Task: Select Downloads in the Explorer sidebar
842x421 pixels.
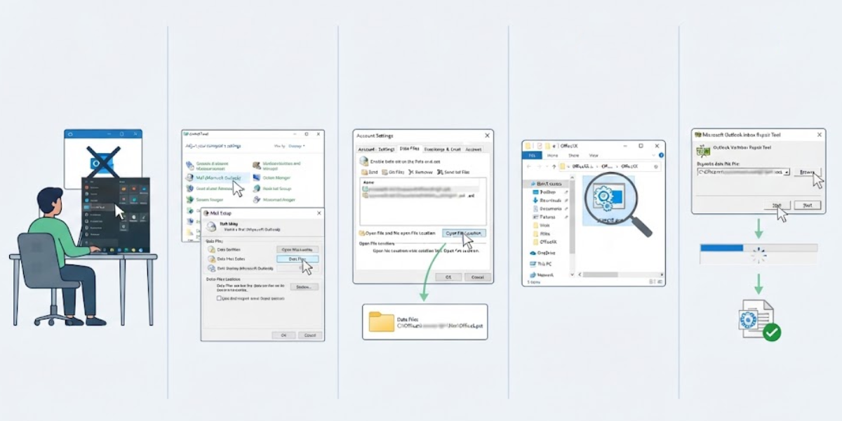Action: coord(549,200)
